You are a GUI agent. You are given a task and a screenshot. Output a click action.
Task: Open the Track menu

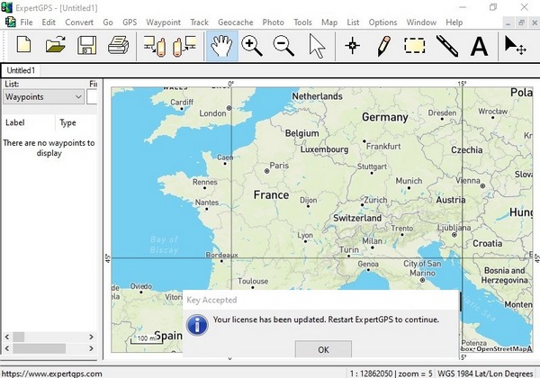pos(200,22)
